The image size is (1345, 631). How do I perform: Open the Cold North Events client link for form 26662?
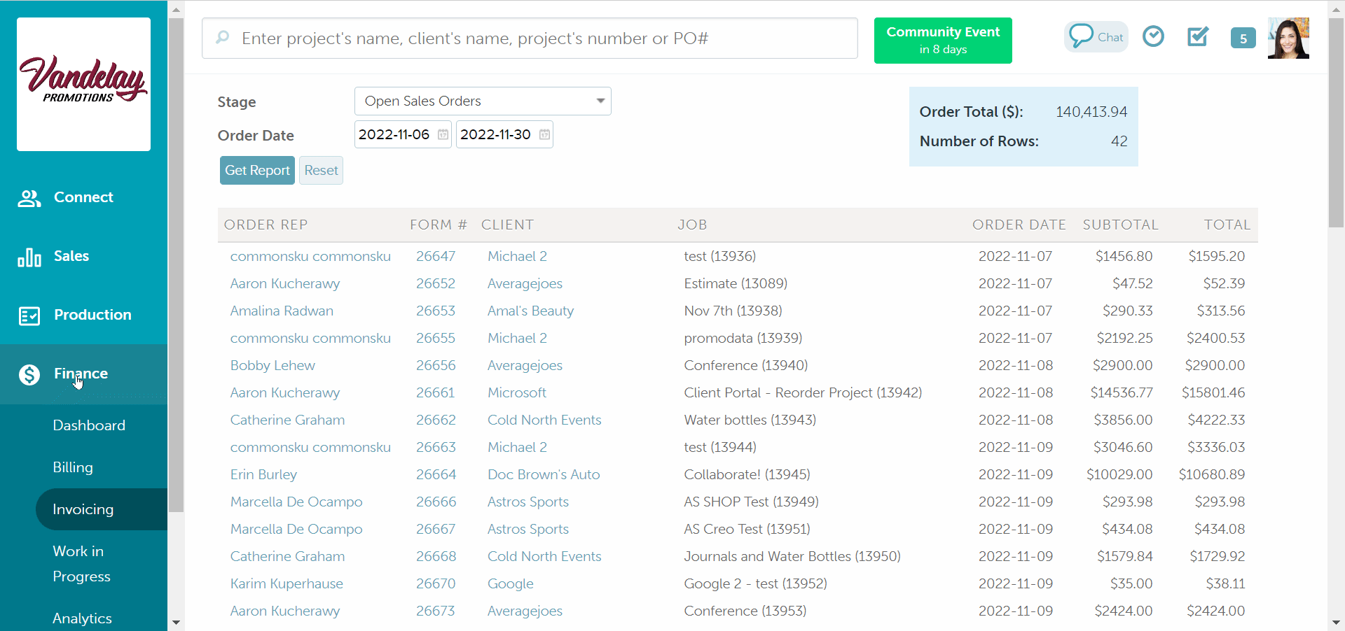544,420
